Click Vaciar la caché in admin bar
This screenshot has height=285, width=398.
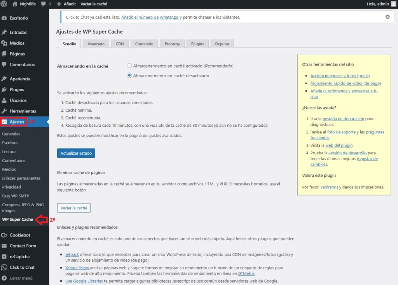tap(94, 4)
